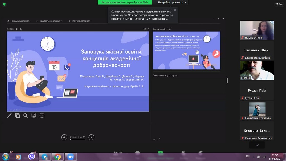The height and width of the screenshot is (161, 286).
Task: Open Zoom from the taskbar
Action: point(70,157)
